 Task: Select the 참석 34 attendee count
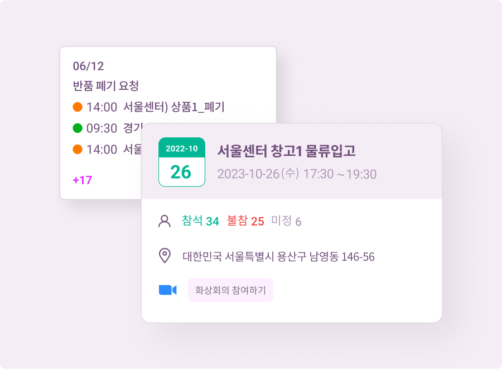200,221
